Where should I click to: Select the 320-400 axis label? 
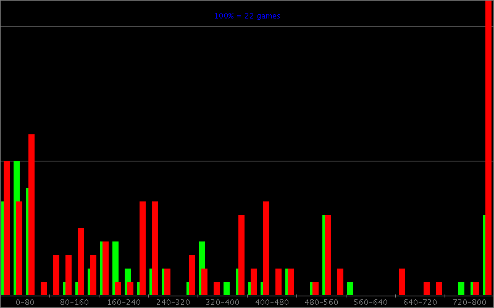coord(222,302)
